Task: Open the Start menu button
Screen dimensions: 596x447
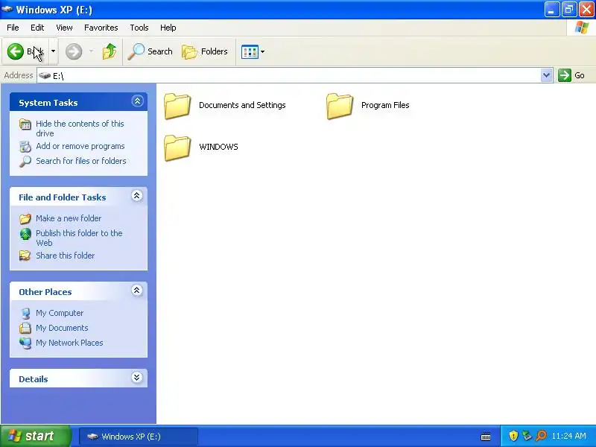Action: [35, 436]
